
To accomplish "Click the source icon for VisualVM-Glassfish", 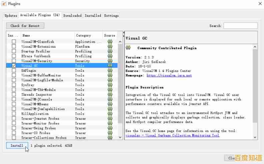I will click(110, 42).
